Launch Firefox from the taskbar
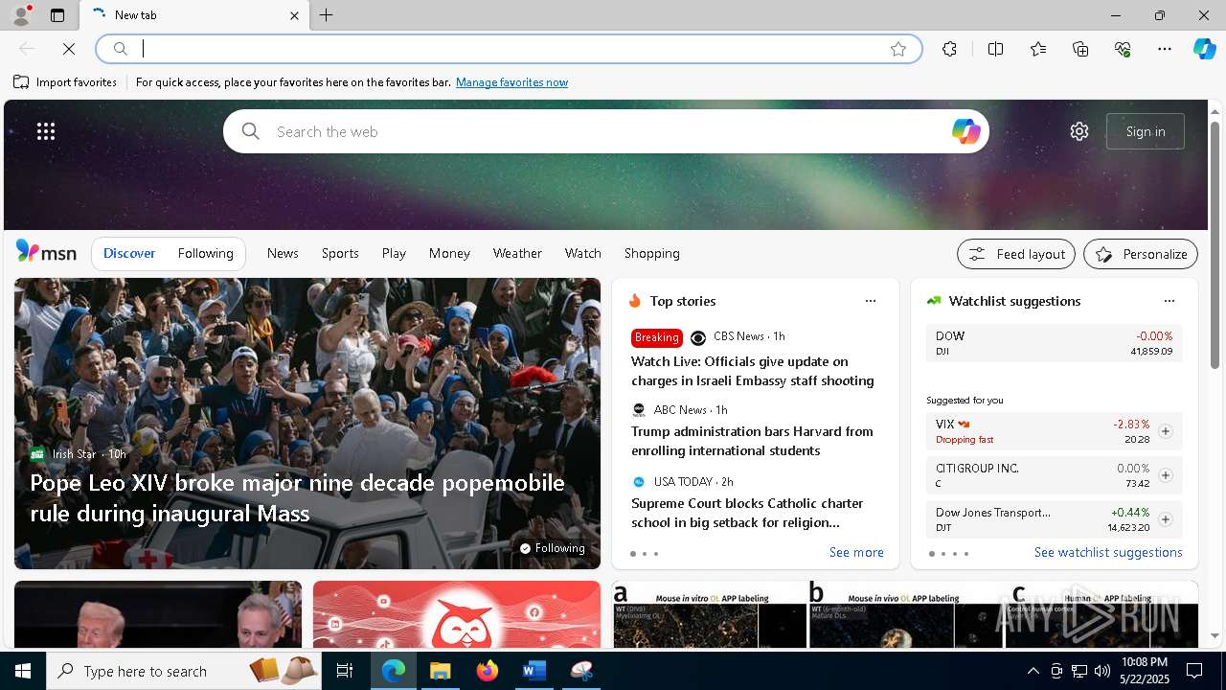 488,671
